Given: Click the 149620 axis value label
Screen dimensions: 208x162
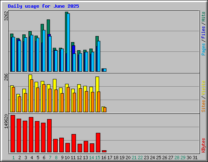Looking at the screenshot, I should click(6, 121).
